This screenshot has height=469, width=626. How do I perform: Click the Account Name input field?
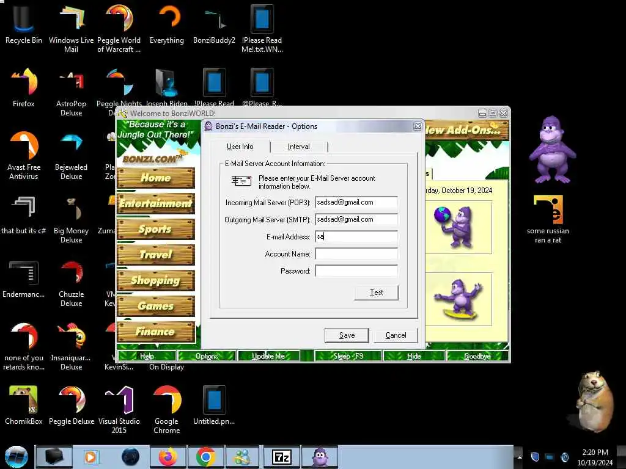pos(356,253)
